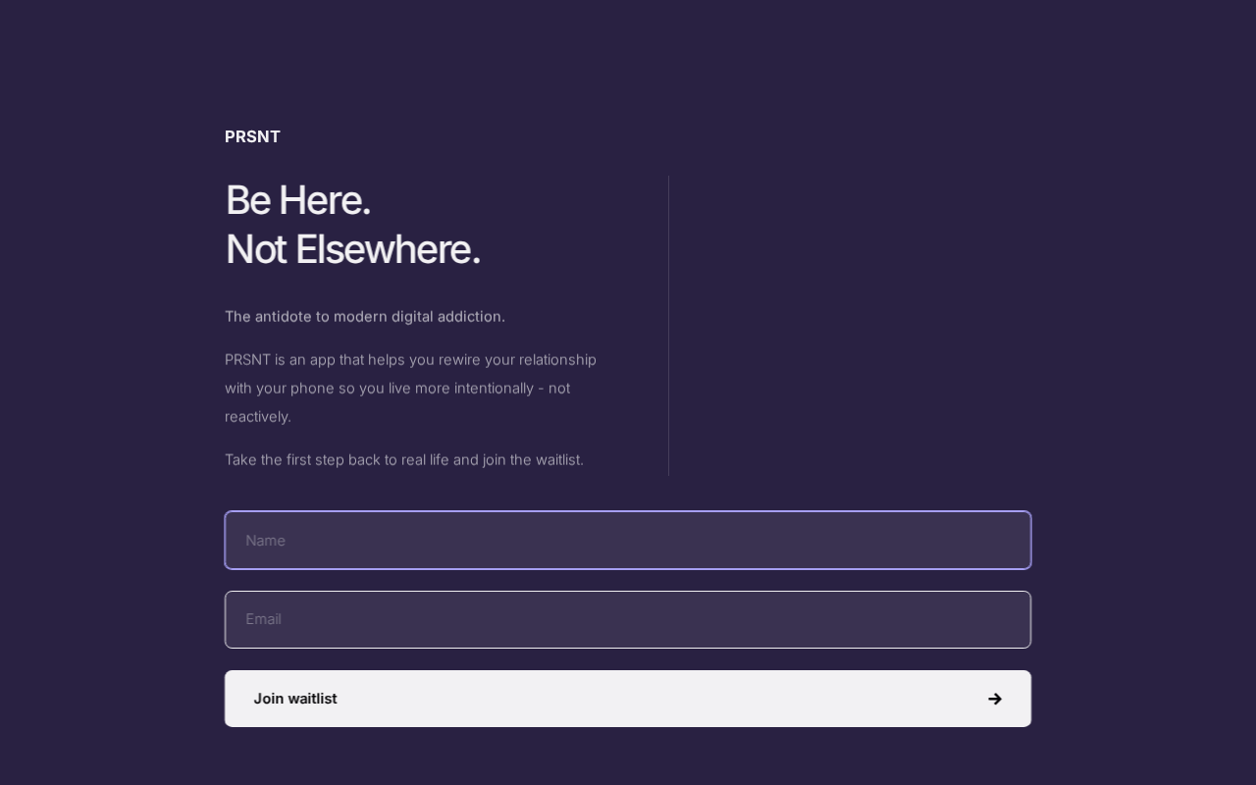Click the "Not Elsewhere." headline line
Image resolution: width=1256 pixels, height=785 pixels.
pos(352,249)
